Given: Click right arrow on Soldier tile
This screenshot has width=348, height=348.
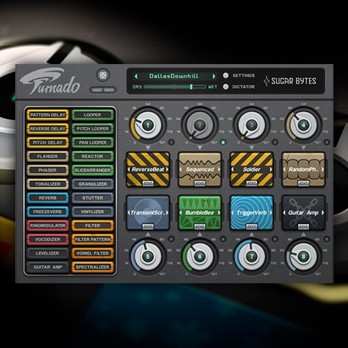Looking at the screenshot, I should click(x=271, y=169).
